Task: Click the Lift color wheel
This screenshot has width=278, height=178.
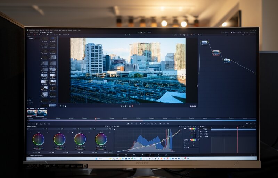Action: pyautogui.click(x=39, y=139)
